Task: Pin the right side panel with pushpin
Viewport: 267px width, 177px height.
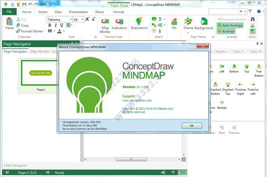Action: (x=257, y=44)
